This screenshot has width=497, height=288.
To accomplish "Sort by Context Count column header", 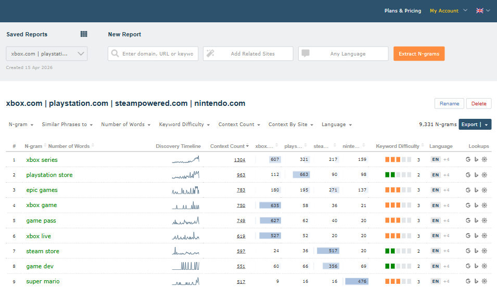I will [x=230, y=146].
